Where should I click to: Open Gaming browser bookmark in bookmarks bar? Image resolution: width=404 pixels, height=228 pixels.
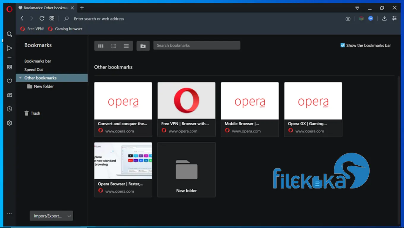[x=65, y=29]
